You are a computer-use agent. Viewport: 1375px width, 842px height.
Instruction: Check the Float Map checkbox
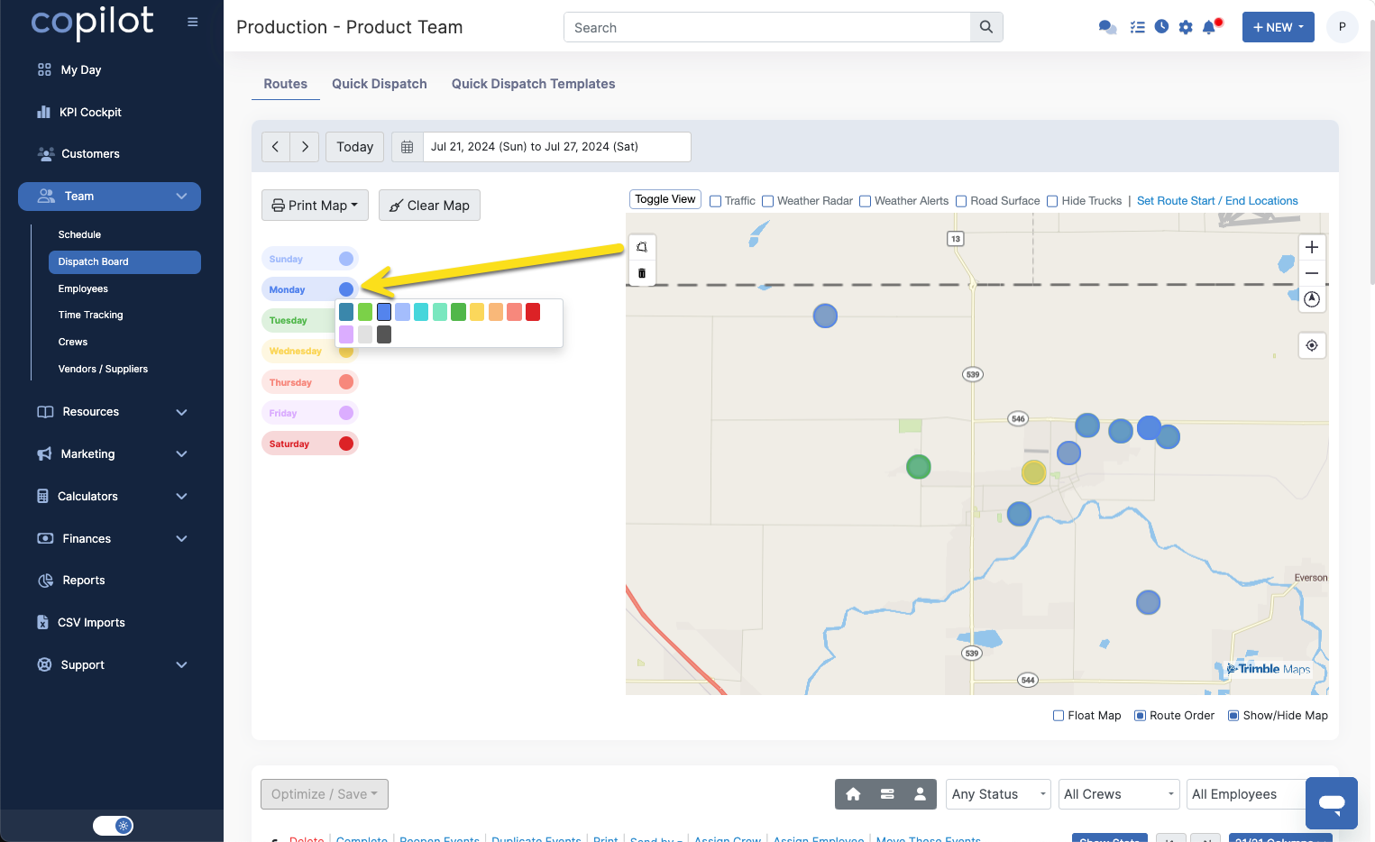pyautogui.click(x=1059, y=716)
